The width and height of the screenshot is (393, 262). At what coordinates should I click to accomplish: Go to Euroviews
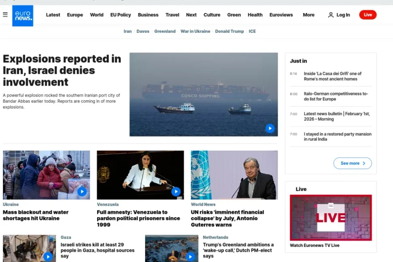point(281,15)
